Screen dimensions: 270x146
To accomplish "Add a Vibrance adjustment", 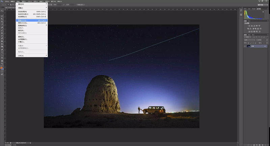I will [260, 26].
